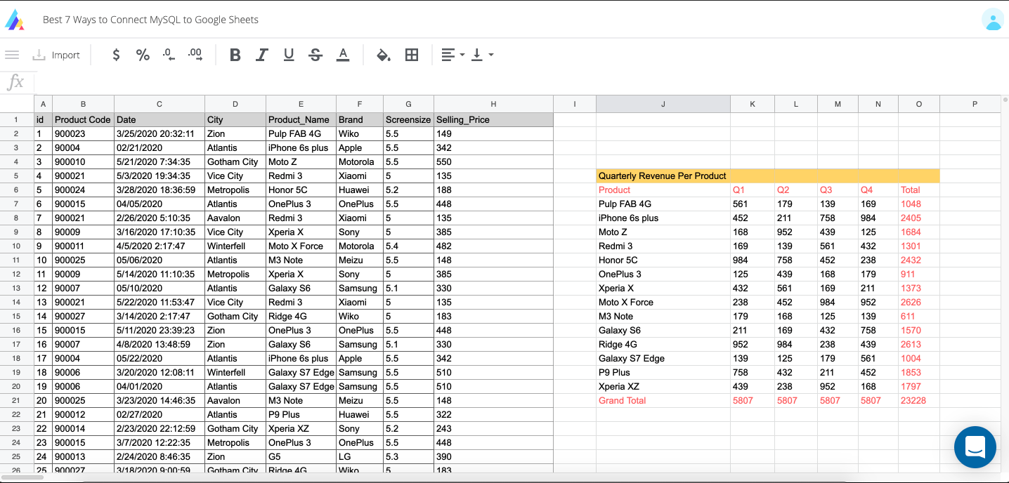
Task: Select total value 2626 for Moto X Force
Action: pos(919,302)
